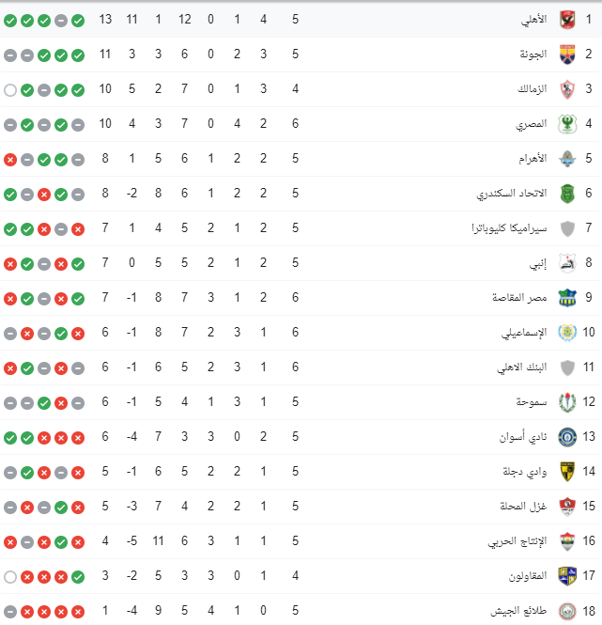Click Wadi Degla yellow black crest

pyautogui.click(x=567, y=472)
